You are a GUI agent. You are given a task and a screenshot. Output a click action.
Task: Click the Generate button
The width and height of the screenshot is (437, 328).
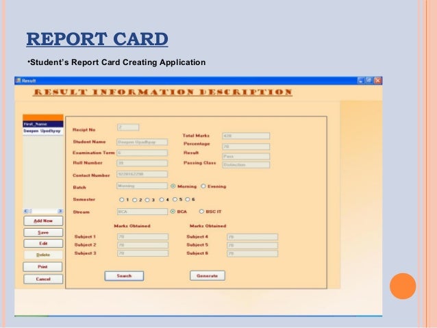tap(208, 275)
